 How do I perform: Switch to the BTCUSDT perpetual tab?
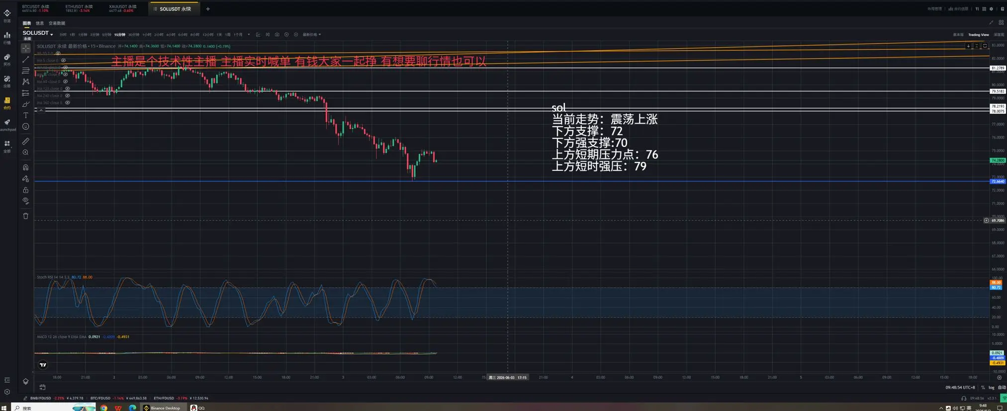click(x=36, y=8)
